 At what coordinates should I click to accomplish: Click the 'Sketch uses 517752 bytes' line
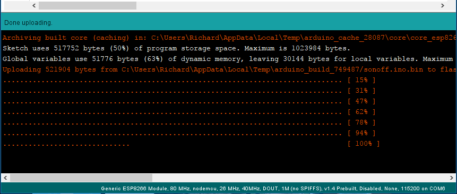(176, 48)
